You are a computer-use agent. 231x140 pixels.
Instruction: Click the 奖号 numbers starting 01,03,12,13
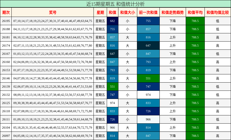53,54
